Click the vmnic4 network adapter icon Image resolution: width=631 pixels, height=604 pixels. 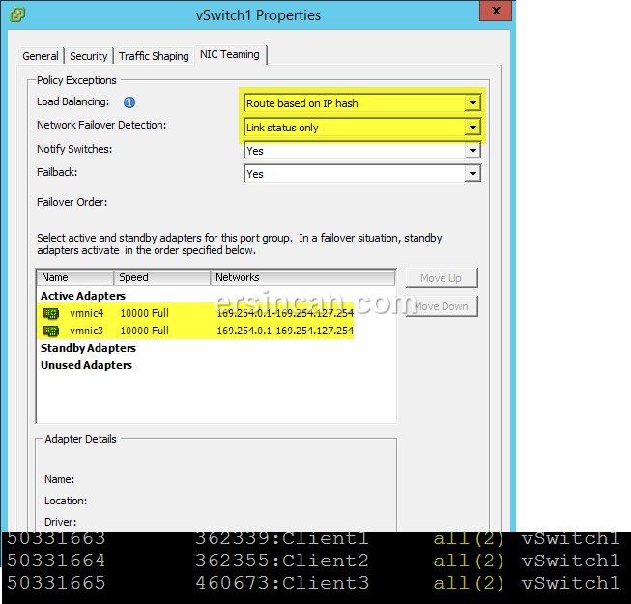[x=51, y=313]
